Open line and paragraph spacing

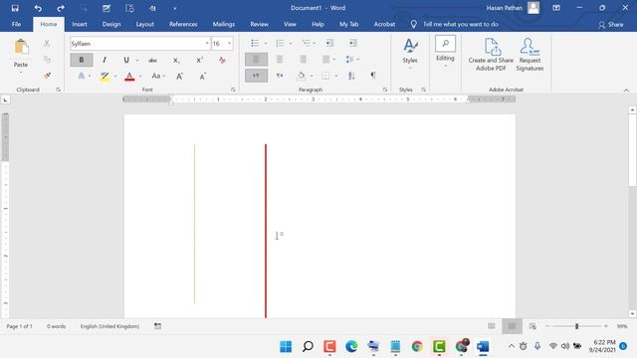(x=349, y=60)
